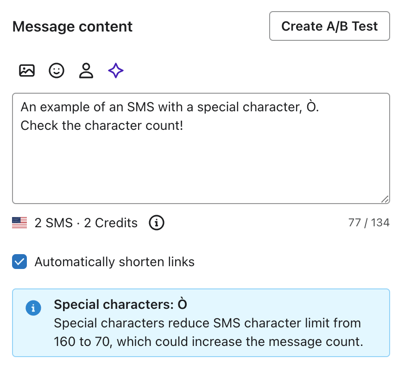Click the "Check the character count!" line
Screen dimensions: 404x371
click(102, 126)
